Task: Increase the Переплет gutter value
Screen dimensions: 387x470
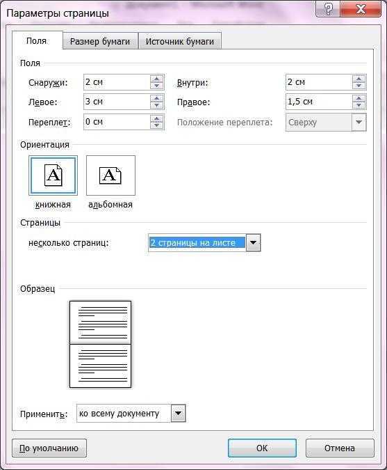Action: 157,118
